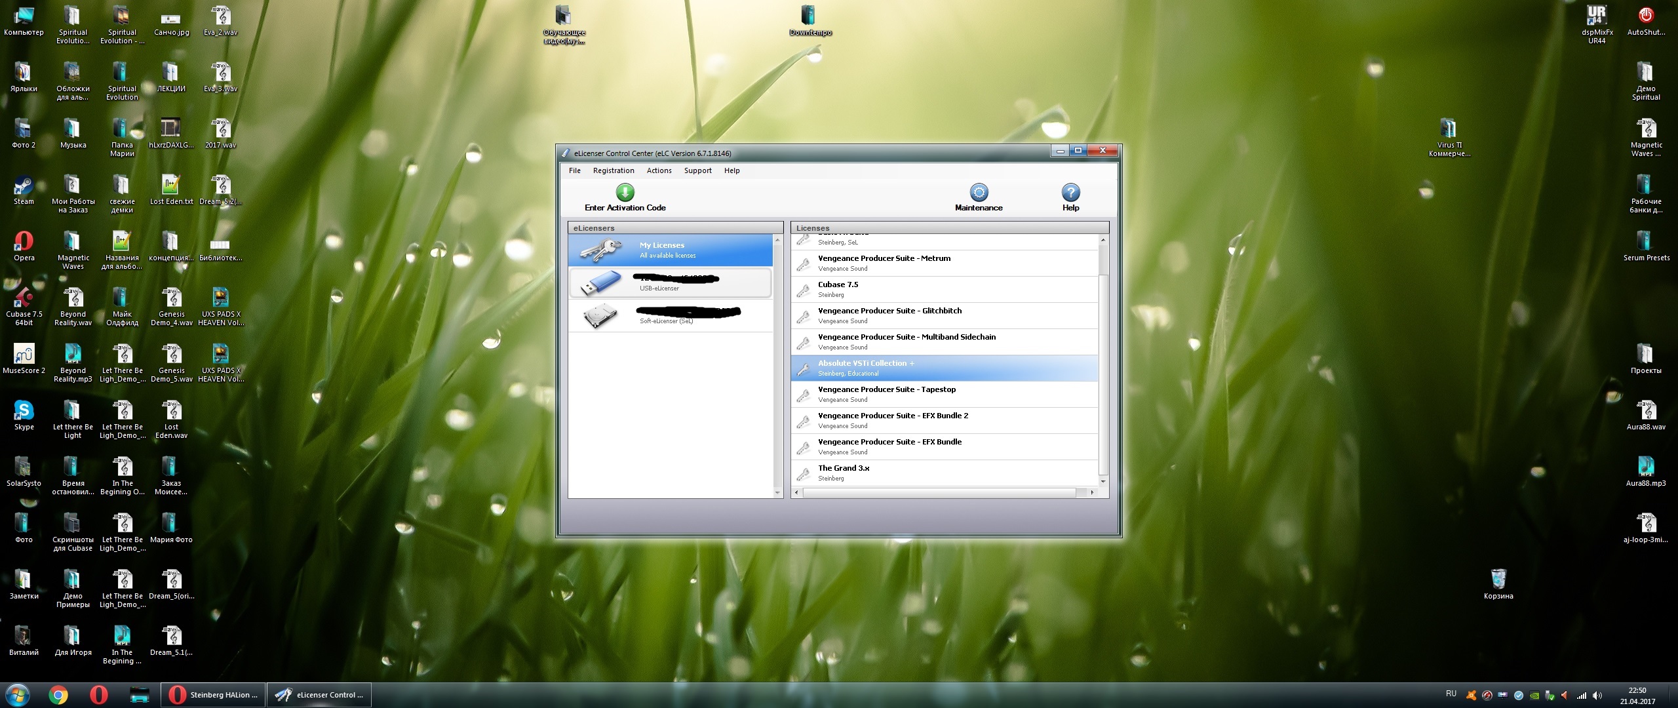Select the USB-eLicenser stick icon
The height and width of the screenshot is (708, 1678).
coord(600,283)
